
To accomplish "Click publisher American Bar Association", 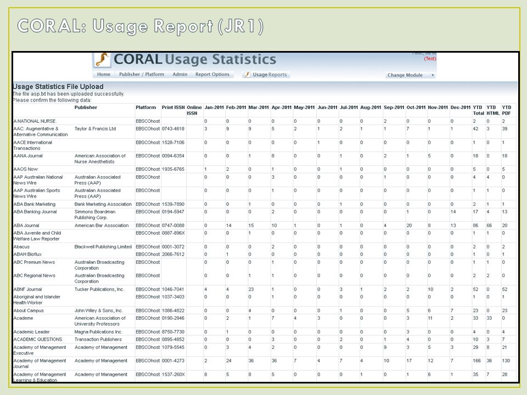I will coord(102,225).
